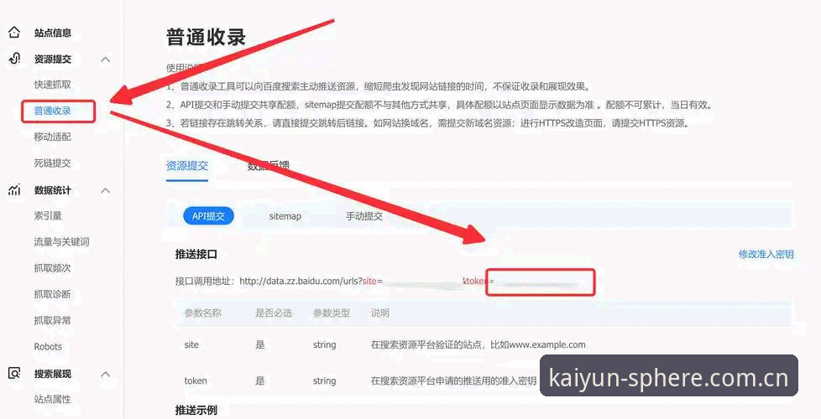
Task: Open 快速抓取 in the sidebar
Action: pos(52,85)
